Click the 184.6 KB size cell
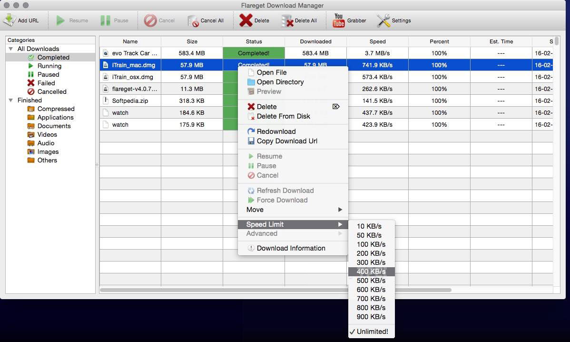 point(192,113)
